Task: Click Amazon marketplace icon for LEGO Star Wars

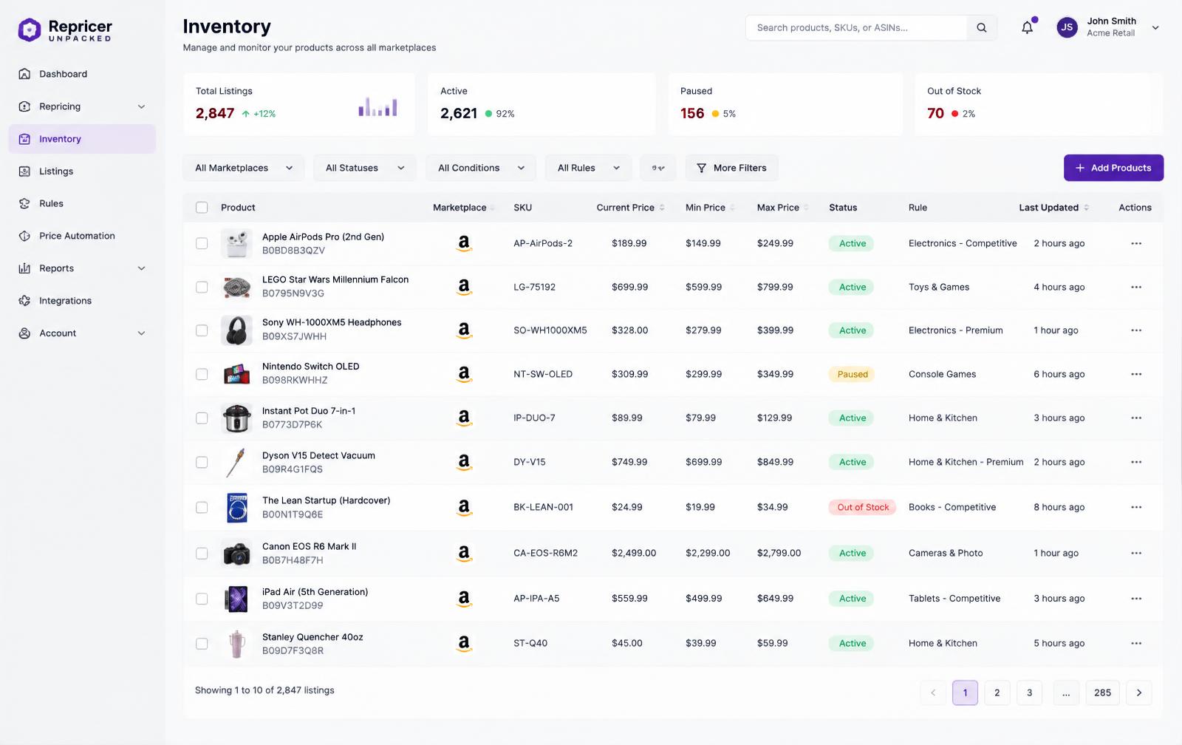Action: click(464, 287)
